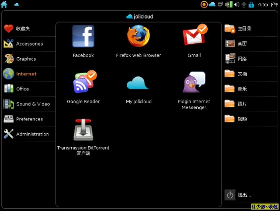This screenshot has width=280, height=211.
Task: Start Pidgin Internet Messenger icon
Action: pyautogui.click(x=194, y=82)
